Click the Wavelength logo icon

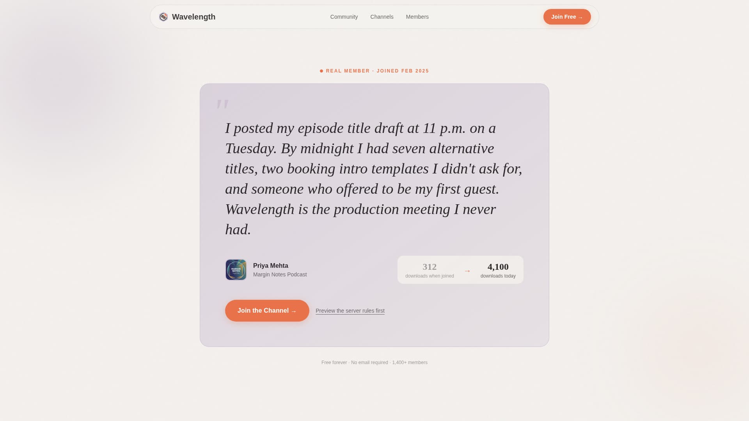163,17
